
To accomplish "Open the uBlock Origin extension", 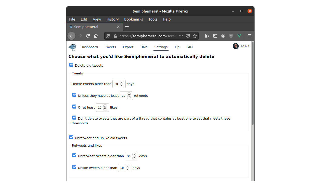I will (231, 36).
